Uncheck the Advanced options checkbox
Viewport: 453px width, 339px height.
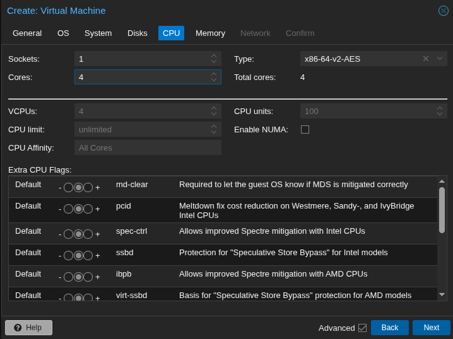[x=362, y=328]
